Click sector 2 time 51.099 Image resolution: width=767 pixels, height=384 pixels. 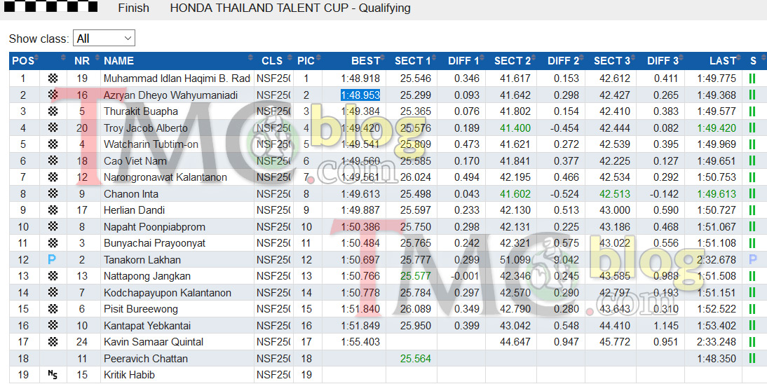515,260
